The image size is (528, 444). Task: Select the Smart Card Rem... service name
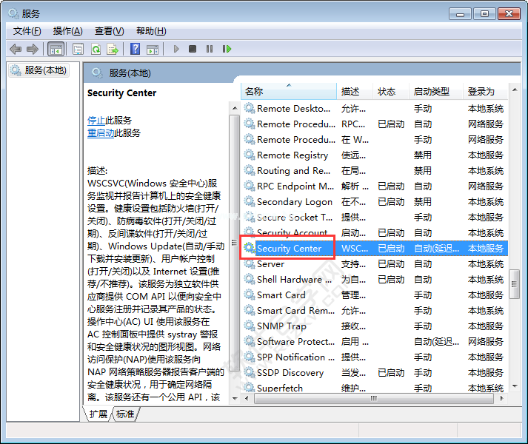pyautogui.click(x=295, y=310)
